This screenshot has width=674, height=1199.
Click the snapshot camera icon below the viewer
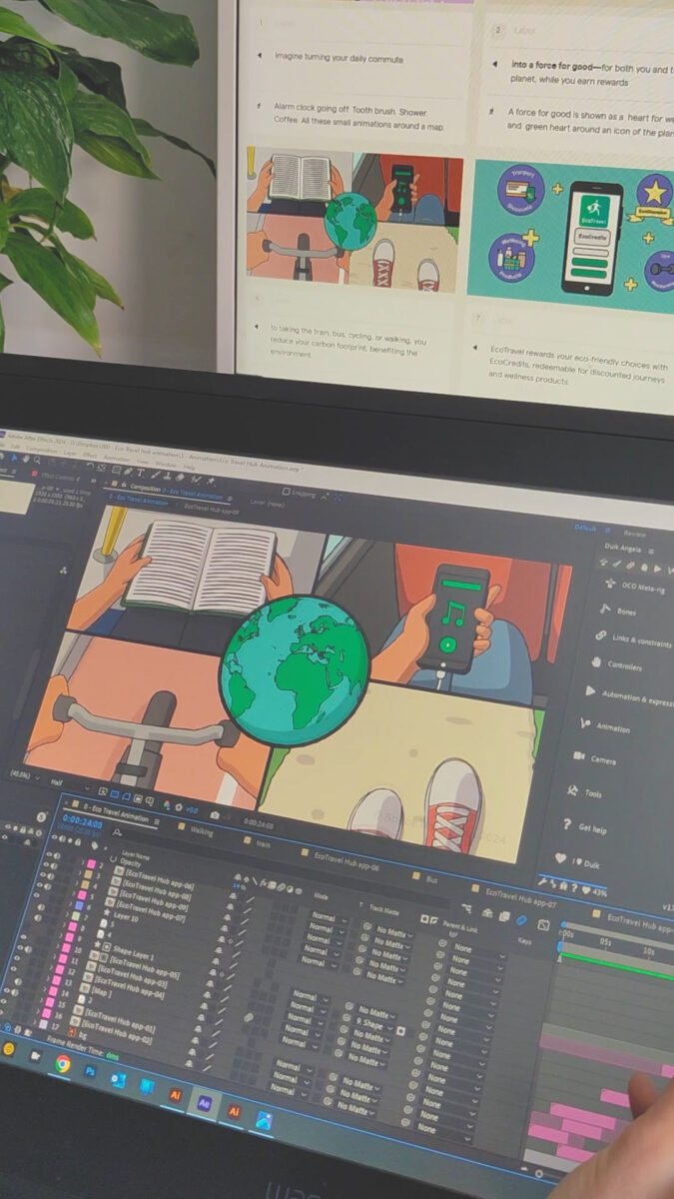(215, 814)
